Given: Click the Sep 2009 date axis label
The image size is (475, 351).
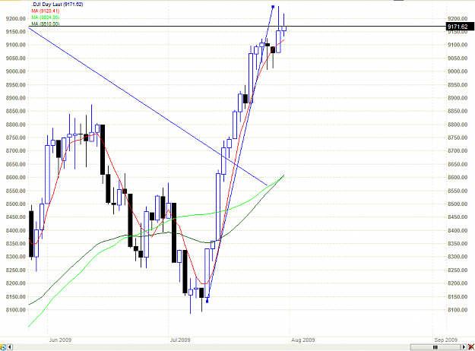Looking at the screenshot, I should (446, 340).
